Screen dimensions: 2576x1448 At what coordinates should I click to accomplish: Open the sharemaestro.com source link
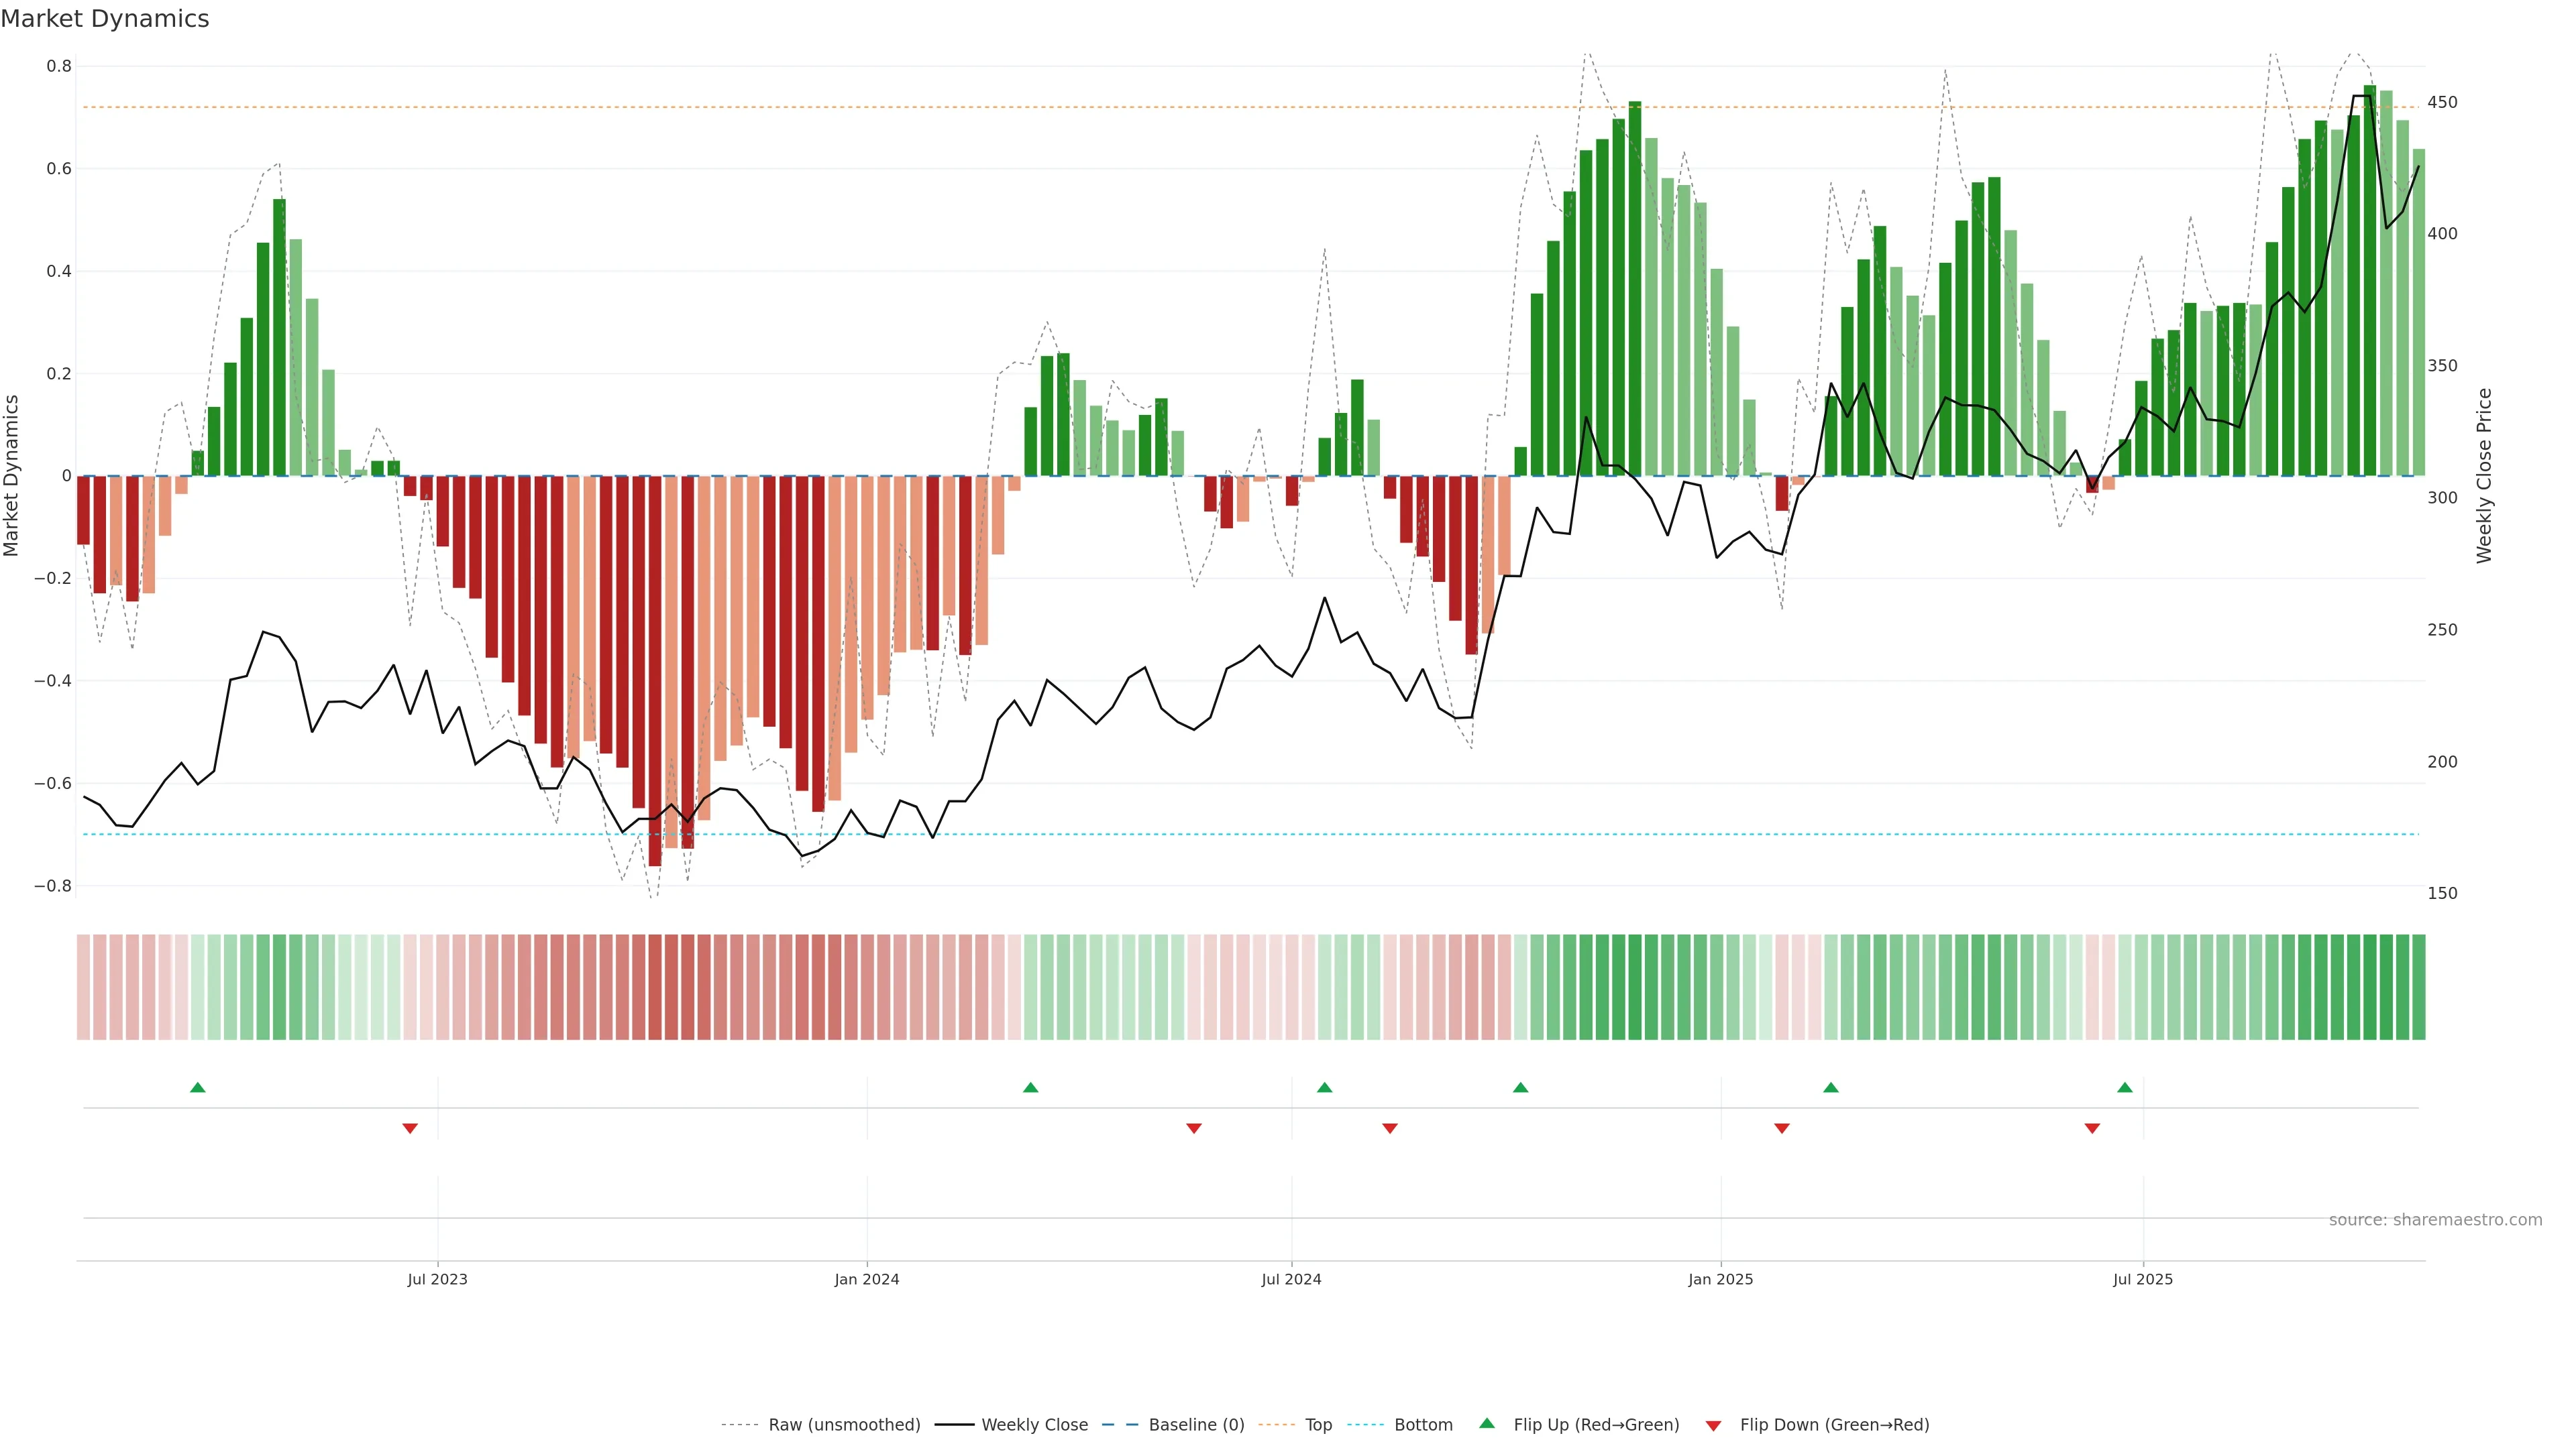(2435, 1219)
